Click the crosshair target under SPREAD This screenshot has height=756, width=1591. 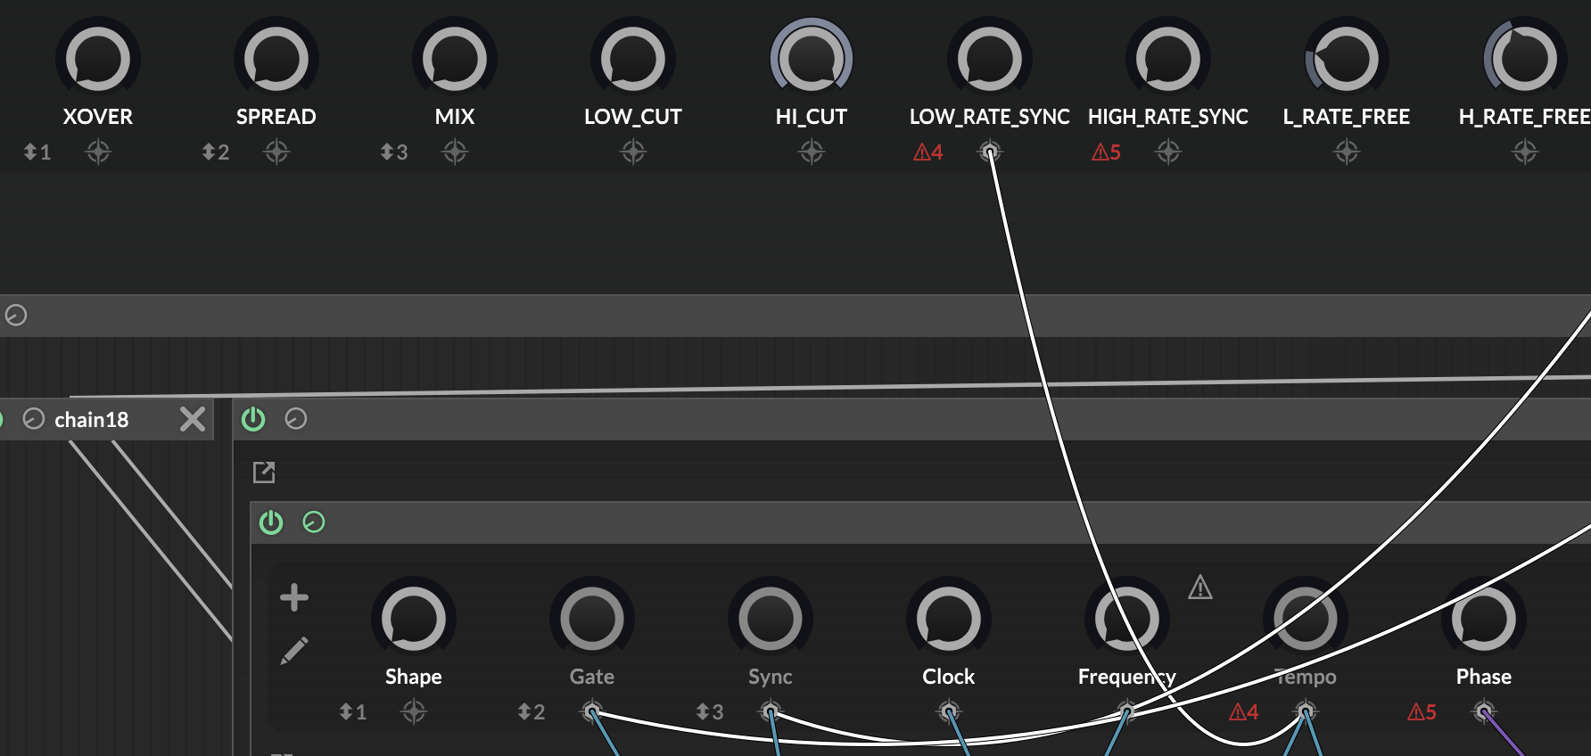click(276, 152)
